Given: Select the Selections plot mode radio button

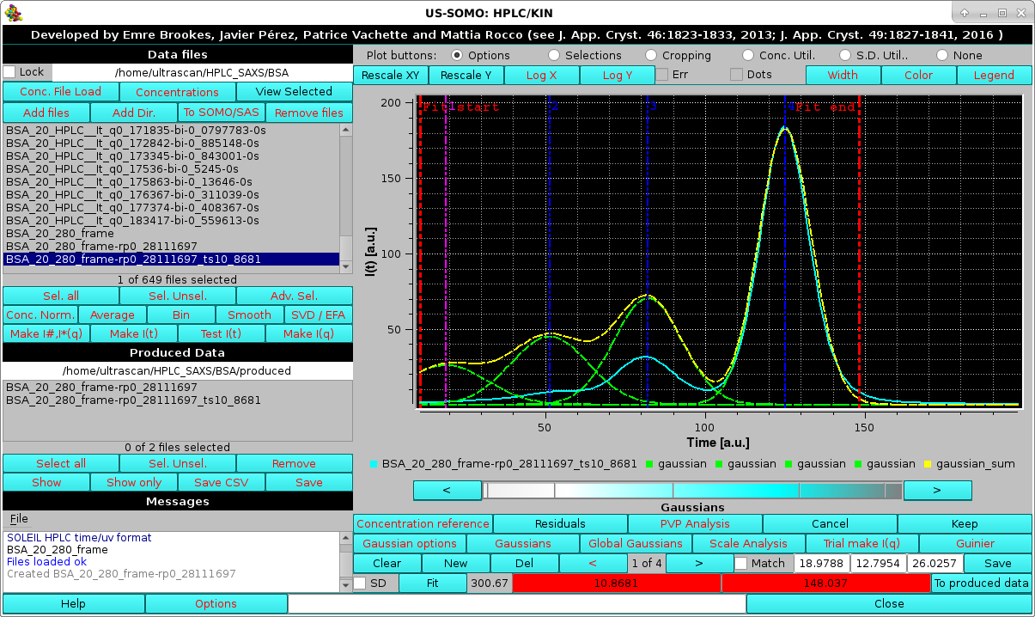Looking at the screenshot, I should [x=554, y=55].
